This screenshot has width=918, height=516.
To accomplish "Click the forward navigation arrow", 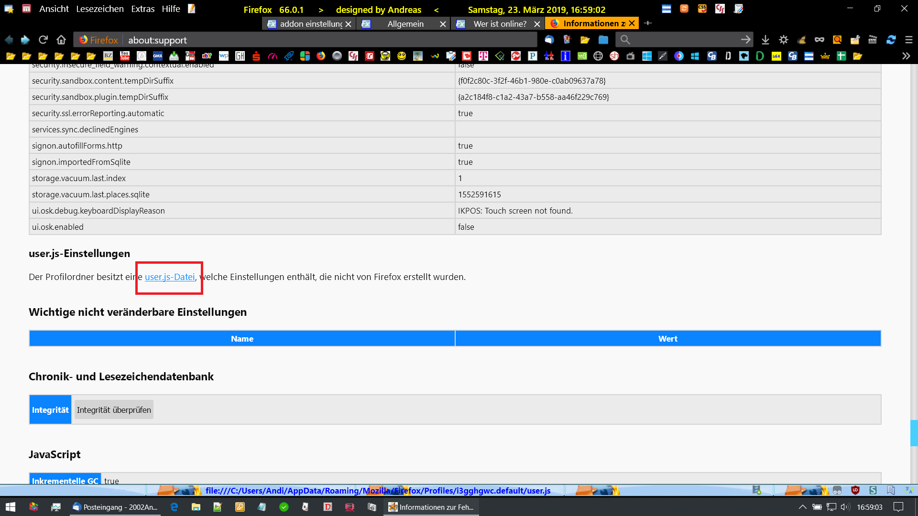I will coord(25,40).
